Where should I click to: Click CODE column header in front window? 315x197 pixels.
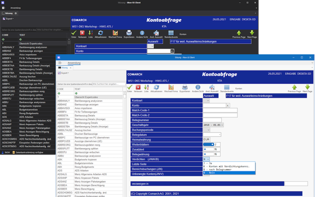(65, 89)
